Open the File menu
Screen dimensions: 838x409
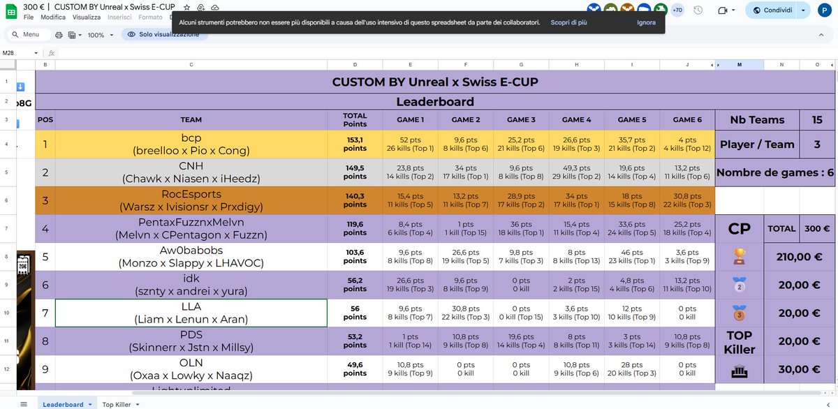pos(29,17)
